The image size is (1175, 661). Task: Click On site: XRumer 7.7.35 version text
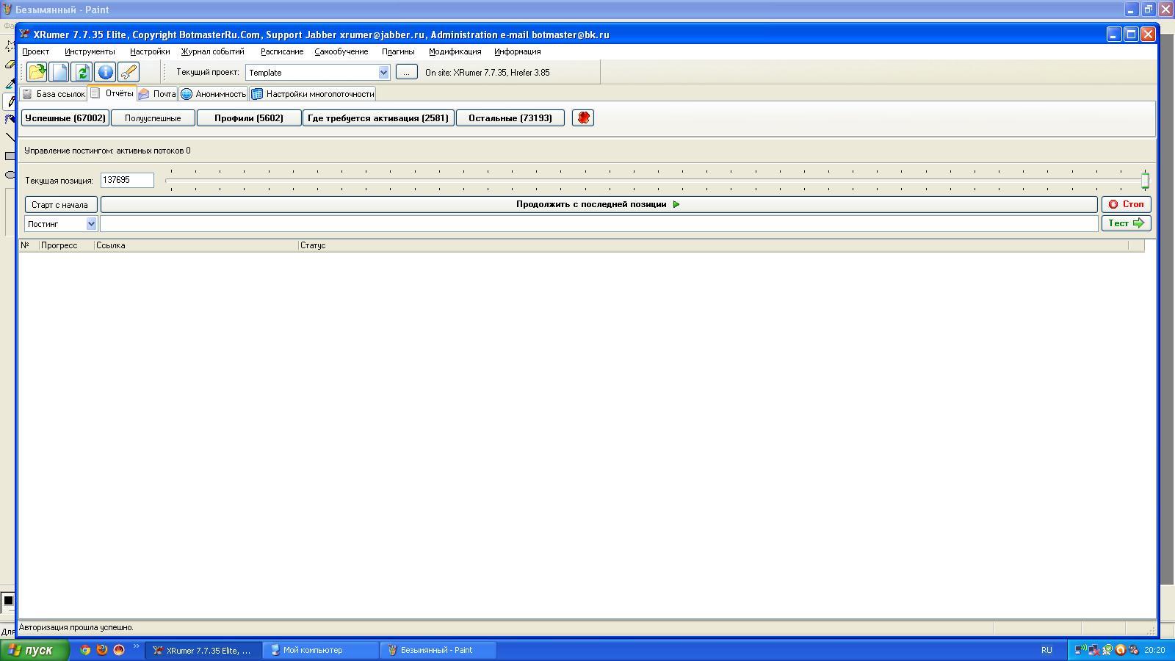coord(487,73)
